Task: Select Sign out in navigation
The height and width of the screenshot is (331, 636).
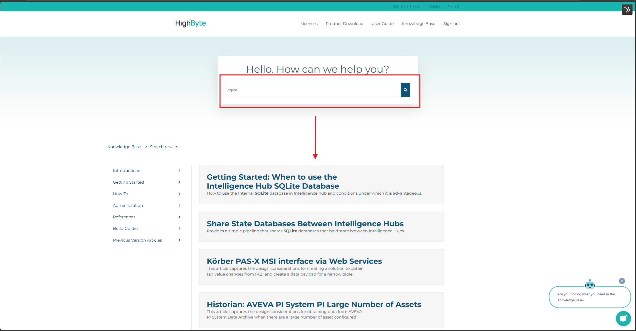Action: 452,23
